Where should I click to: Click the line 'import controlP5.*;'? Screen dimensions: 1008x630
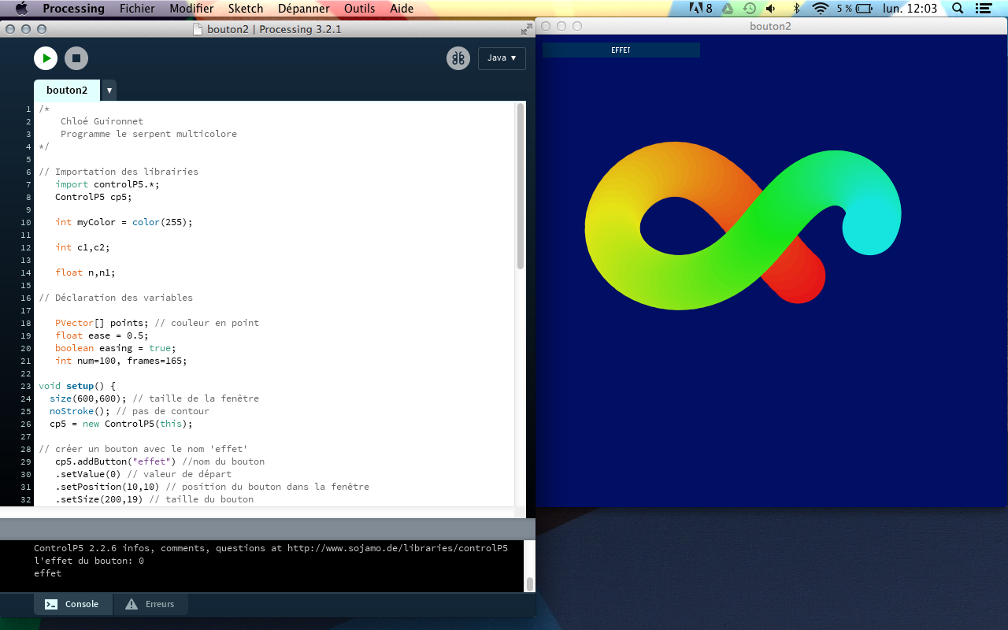107,184
